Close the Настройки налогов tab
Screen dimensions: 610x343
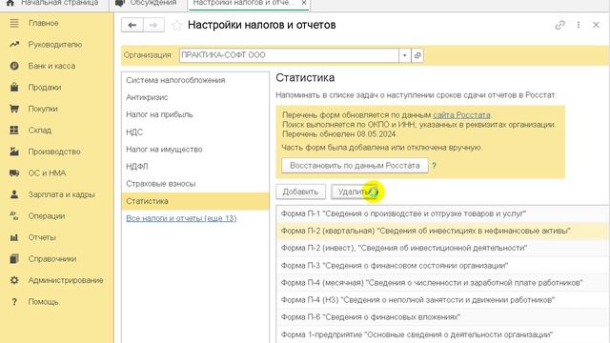(304, 3)
